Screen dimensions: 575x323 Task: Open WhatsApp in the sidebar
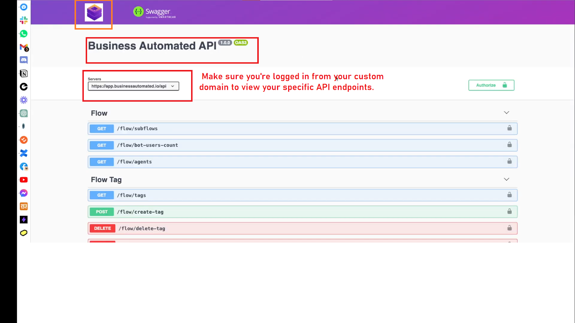pyautogui.click(x=24, y=33)
